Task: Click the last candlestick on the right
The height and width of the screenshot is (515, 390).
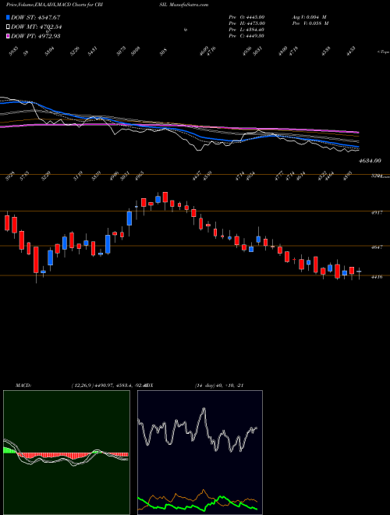Action: [359, 272]
